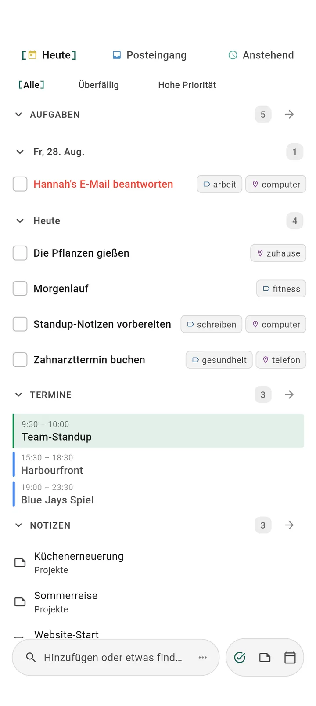This screenshot has height=706, width=316.
Task: Click the search magnifier icon
Action: tap(31, 658)
